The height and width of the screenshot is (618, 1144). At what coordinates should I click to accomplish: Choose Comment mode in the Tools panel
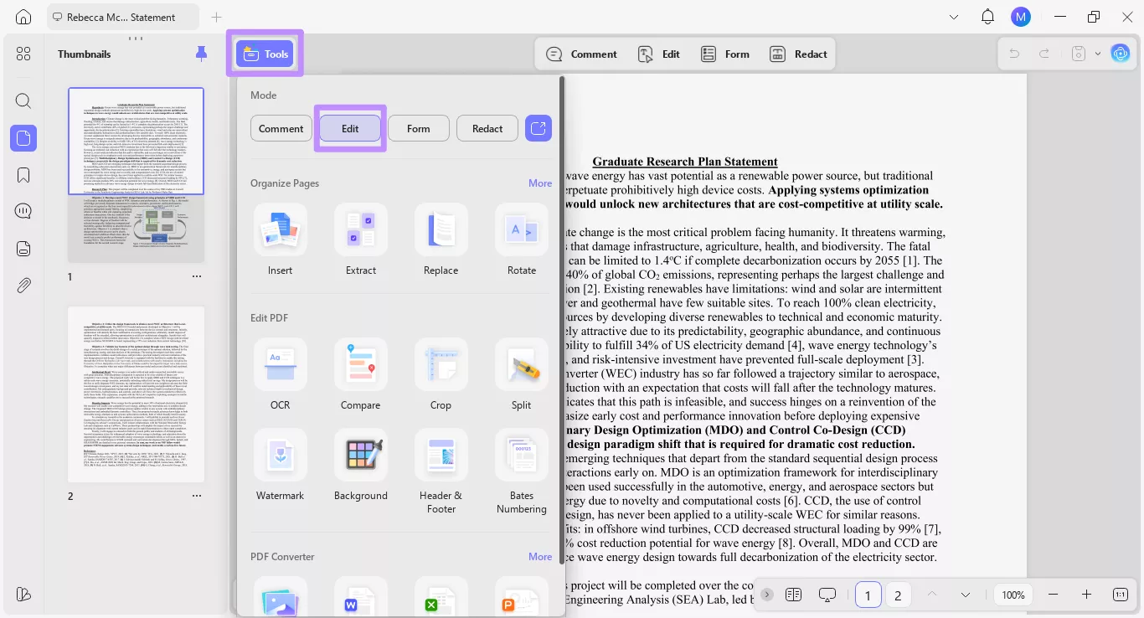[x=281, y=128]
